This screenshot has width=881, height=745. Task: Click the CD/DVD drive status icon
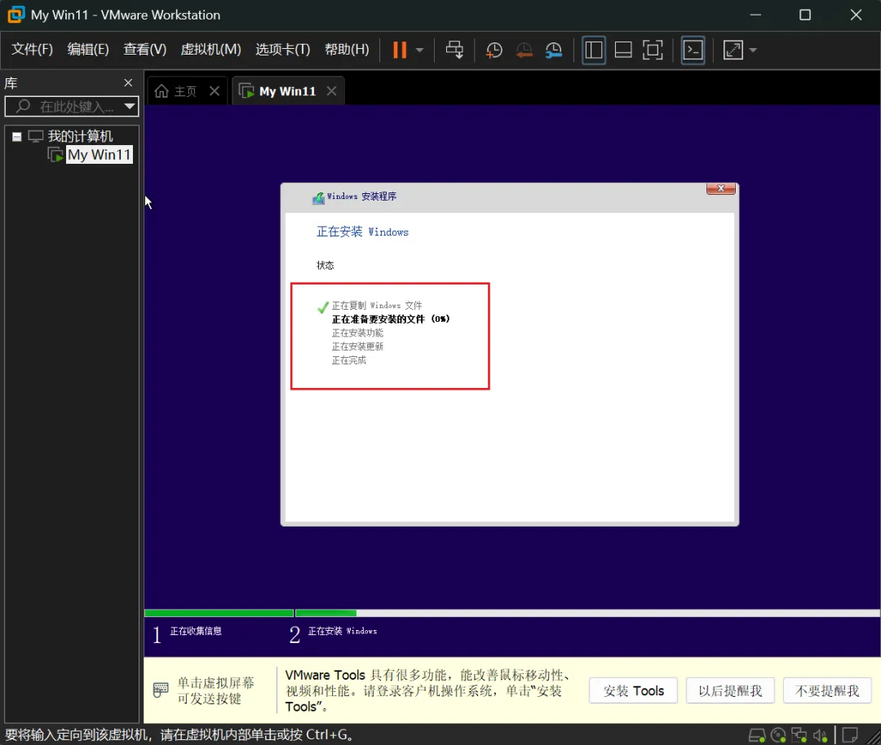778,735
